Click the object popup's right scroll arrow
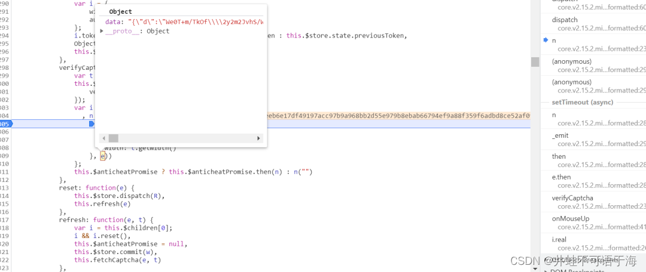 pyautogui.click(x=259, y=138)
